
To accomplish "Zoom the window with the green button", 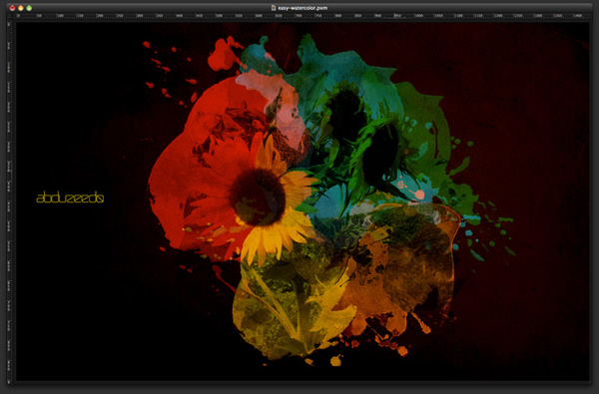I will coord(29,8).
